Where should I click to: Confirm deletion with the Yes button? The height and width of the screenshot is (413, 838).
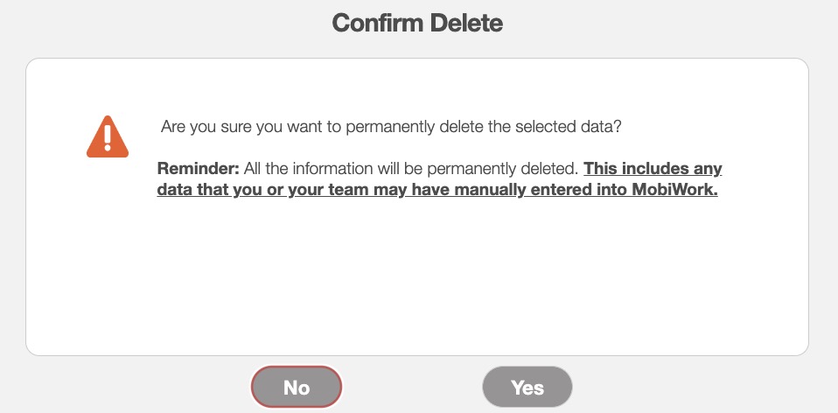[x=527, y=387]
